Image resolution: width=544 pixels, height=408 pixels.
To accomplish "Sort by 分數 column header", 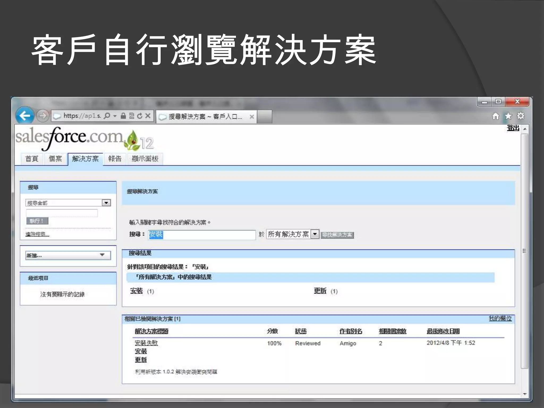I will point(273,331).
